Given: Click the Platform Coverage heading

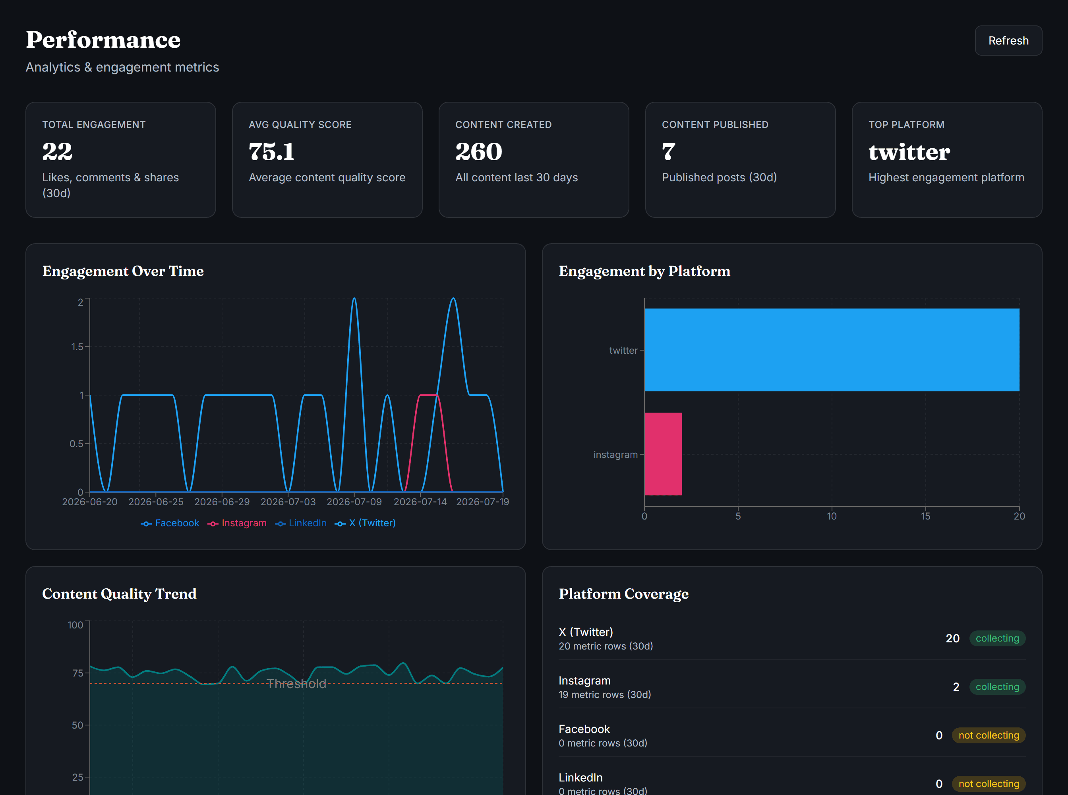Looking at the screenshot, I should pos(623,594).
